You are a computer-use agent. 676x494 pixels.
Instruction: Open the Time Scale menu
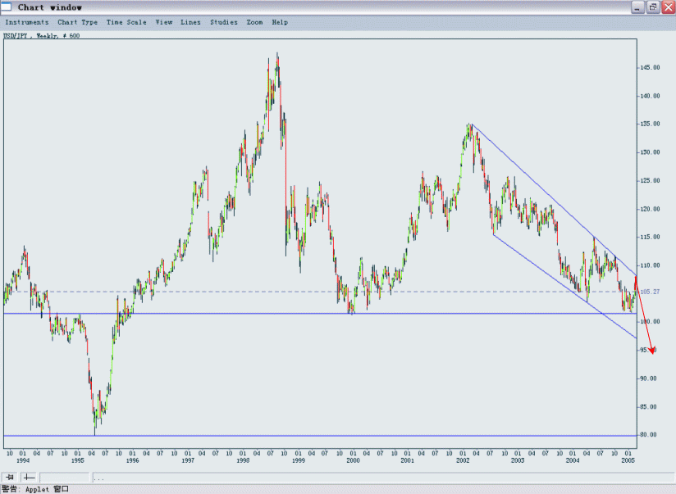point(126,22)
